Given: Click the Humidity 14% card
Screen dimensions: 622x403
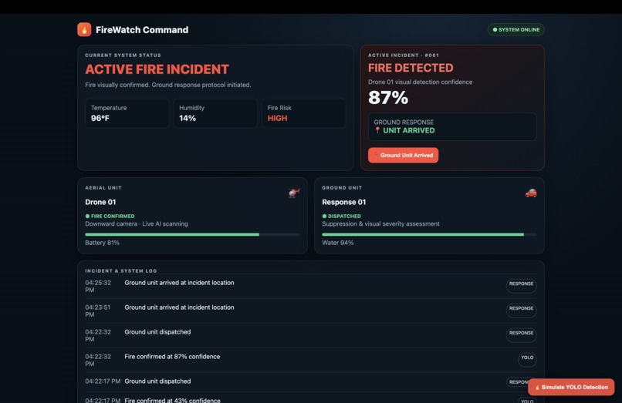Looking at the screenshot, I should click(215, 113).
